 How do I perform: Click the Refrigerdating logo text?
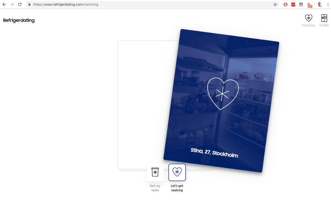(x=19, y=20)
